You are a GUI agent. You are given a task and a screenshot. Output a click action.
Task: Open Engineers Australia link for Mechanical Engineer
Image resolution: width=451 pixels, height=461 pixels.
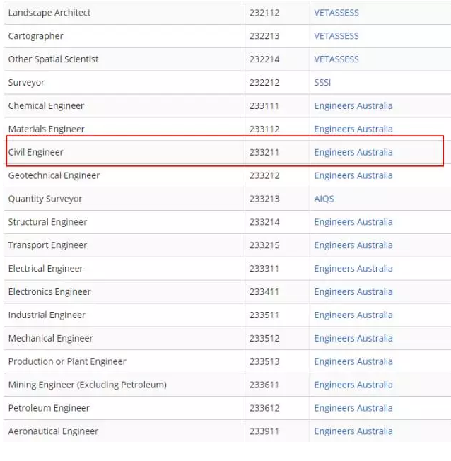pos(353,339)
